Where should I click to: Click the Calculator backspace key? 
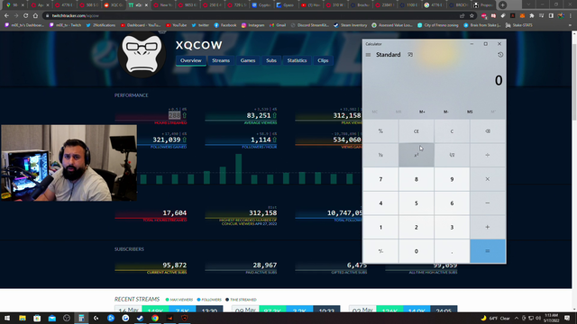click(488, 131)
